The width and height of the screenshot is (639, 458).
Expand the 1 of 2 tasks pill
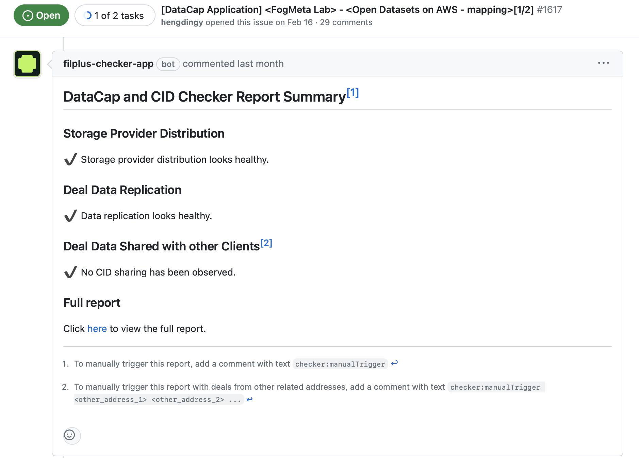click(115, 15)
